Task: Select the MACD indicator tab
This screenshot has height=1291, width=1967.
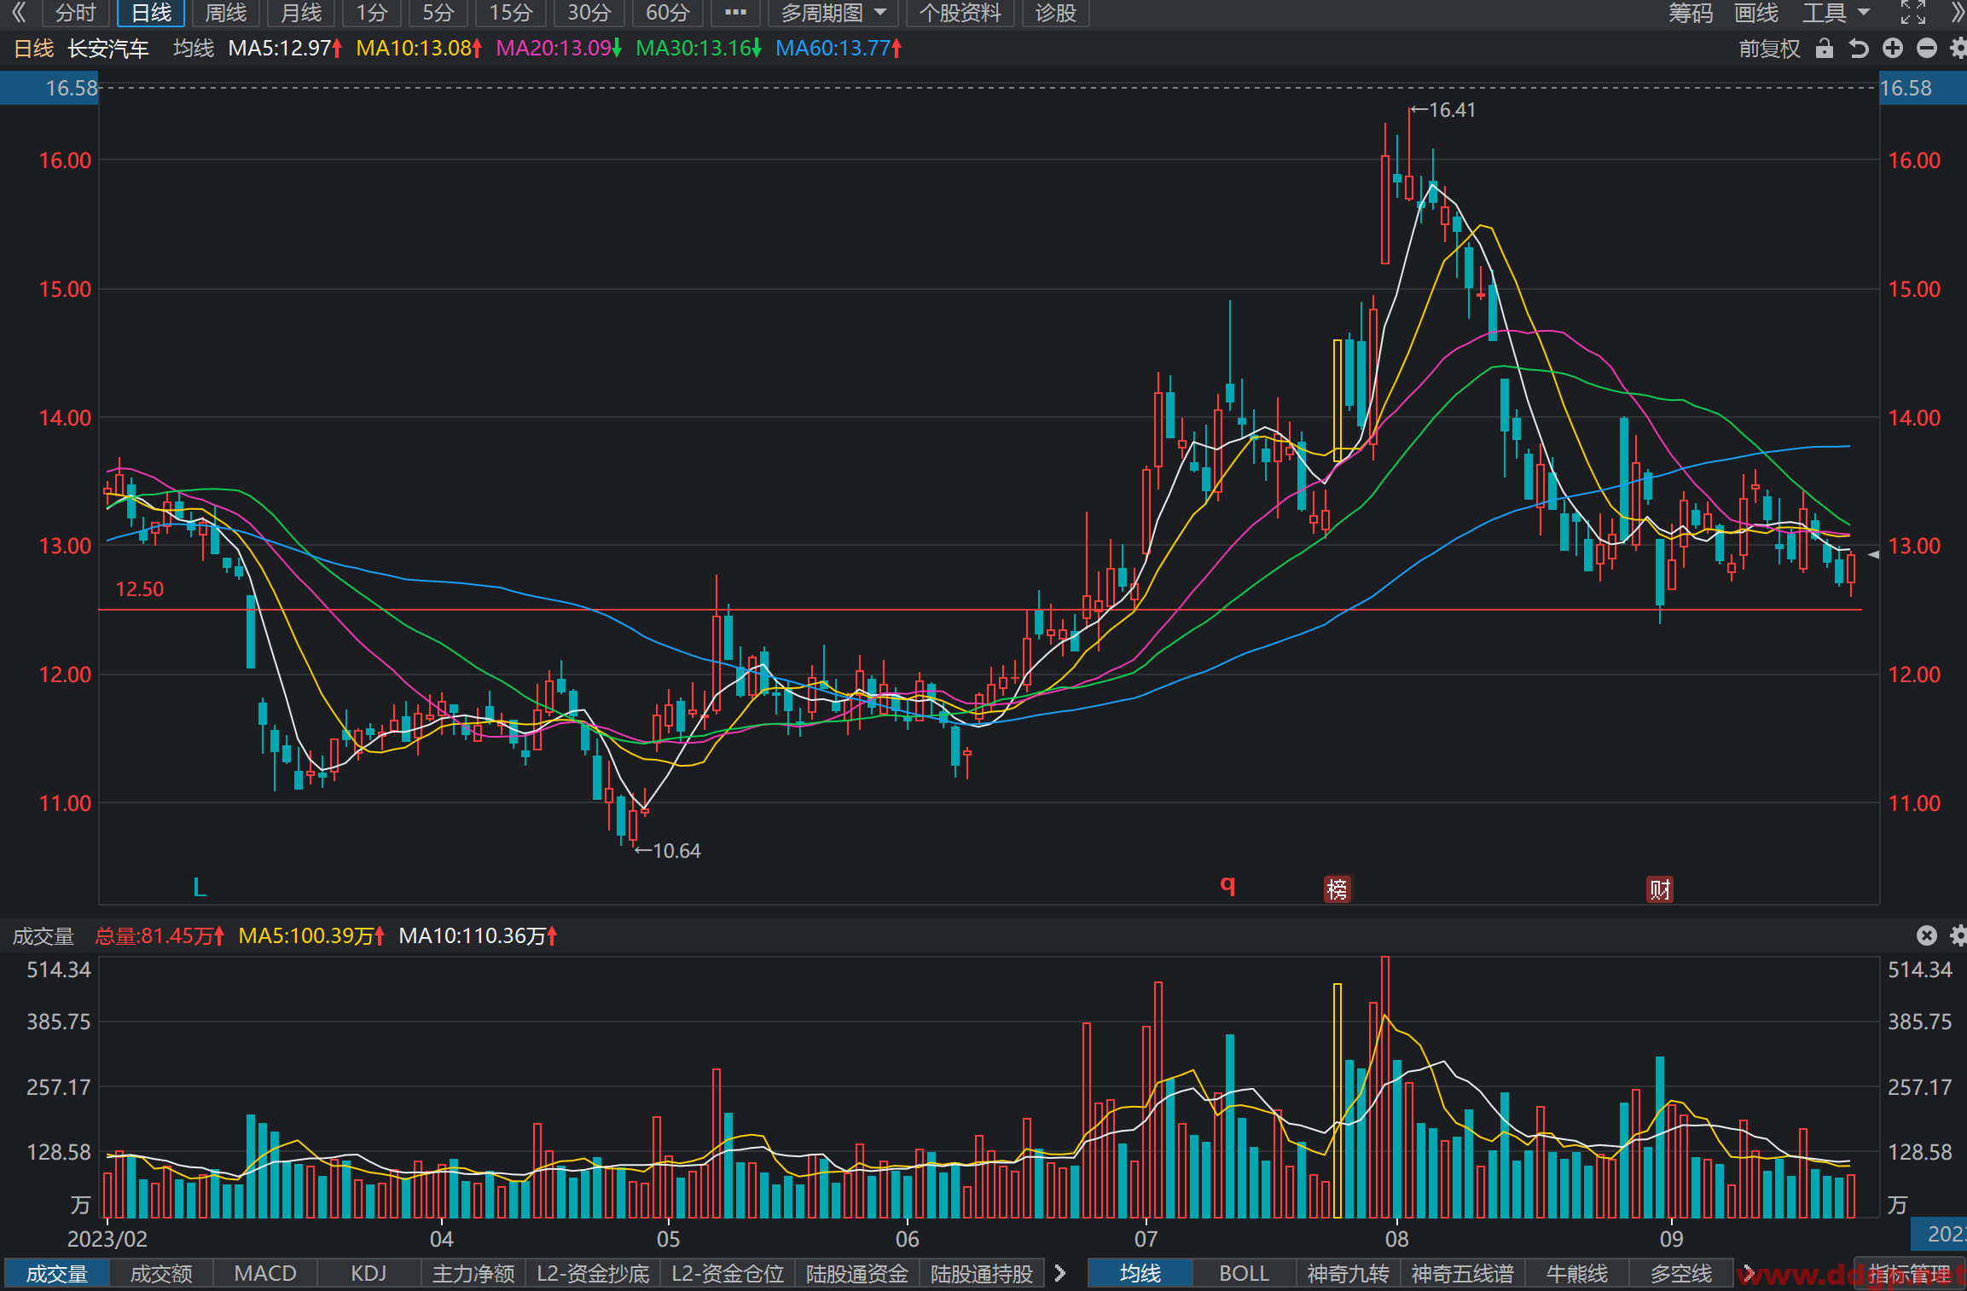Action: [265, 1273]
